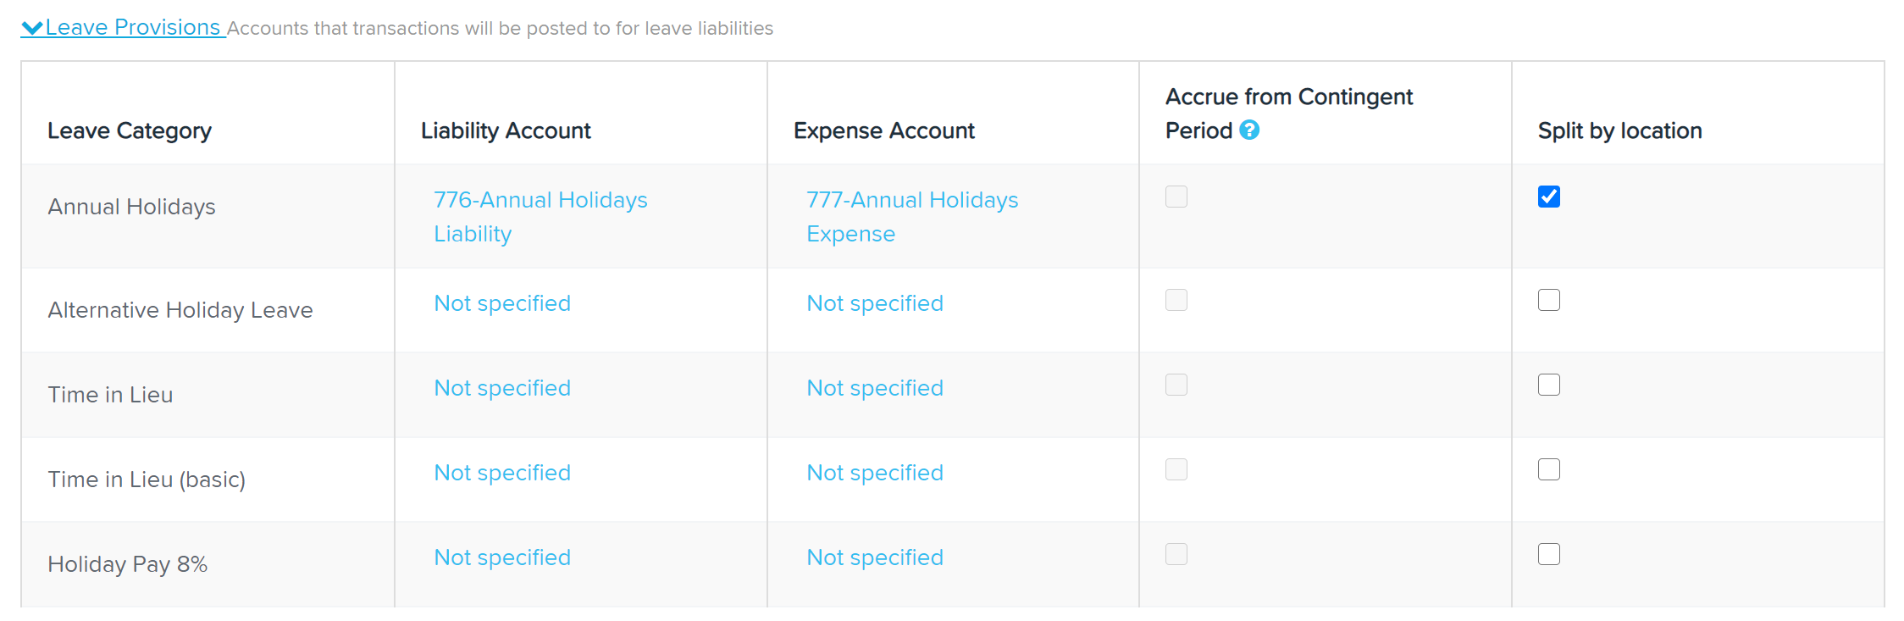Check Split by location for Time in Lieu (basic)
The image size is (1904, 621).
(1549, 469)
